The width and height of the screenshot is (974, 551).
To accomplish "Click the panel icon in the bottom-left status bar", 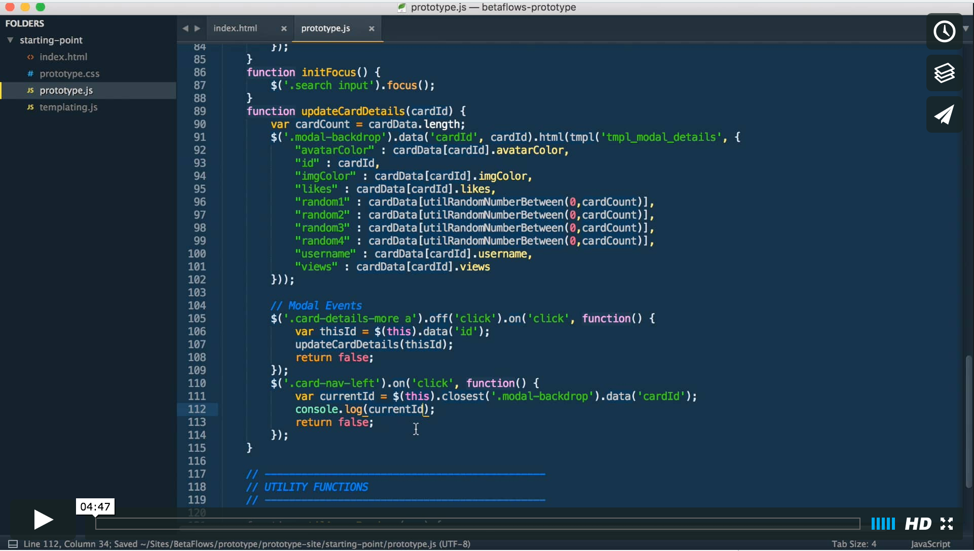I will tap(13, 543).
